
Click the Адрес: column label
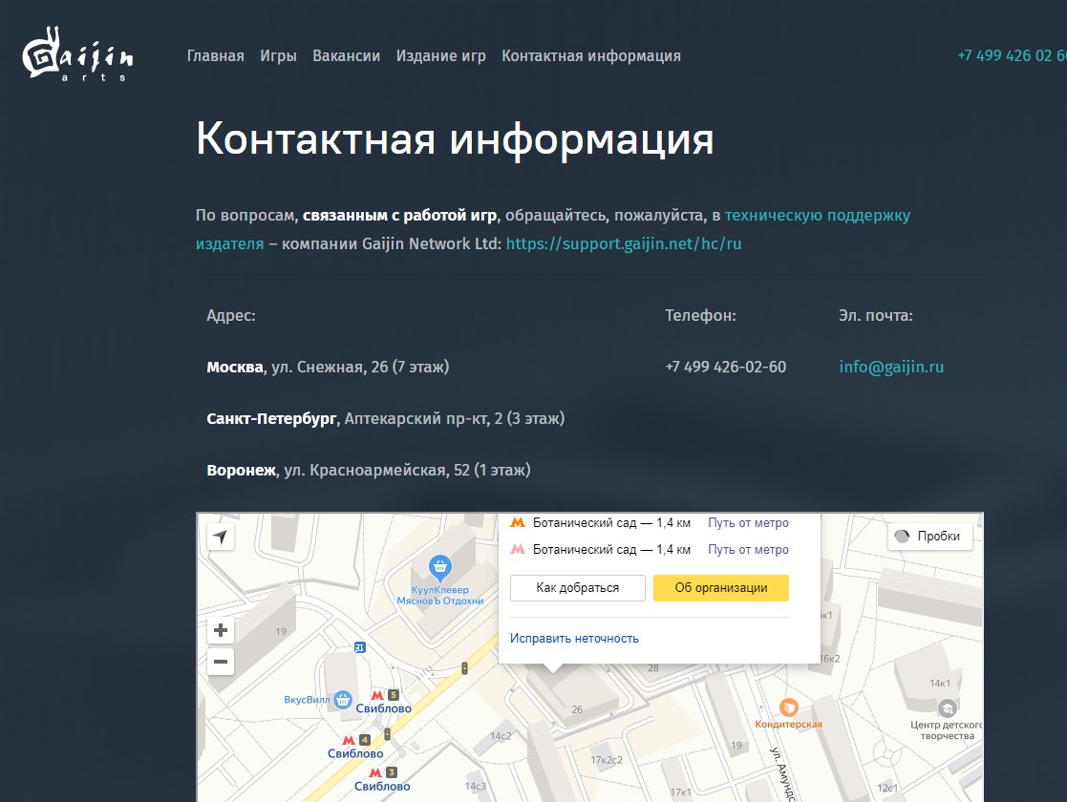(231, 316)
